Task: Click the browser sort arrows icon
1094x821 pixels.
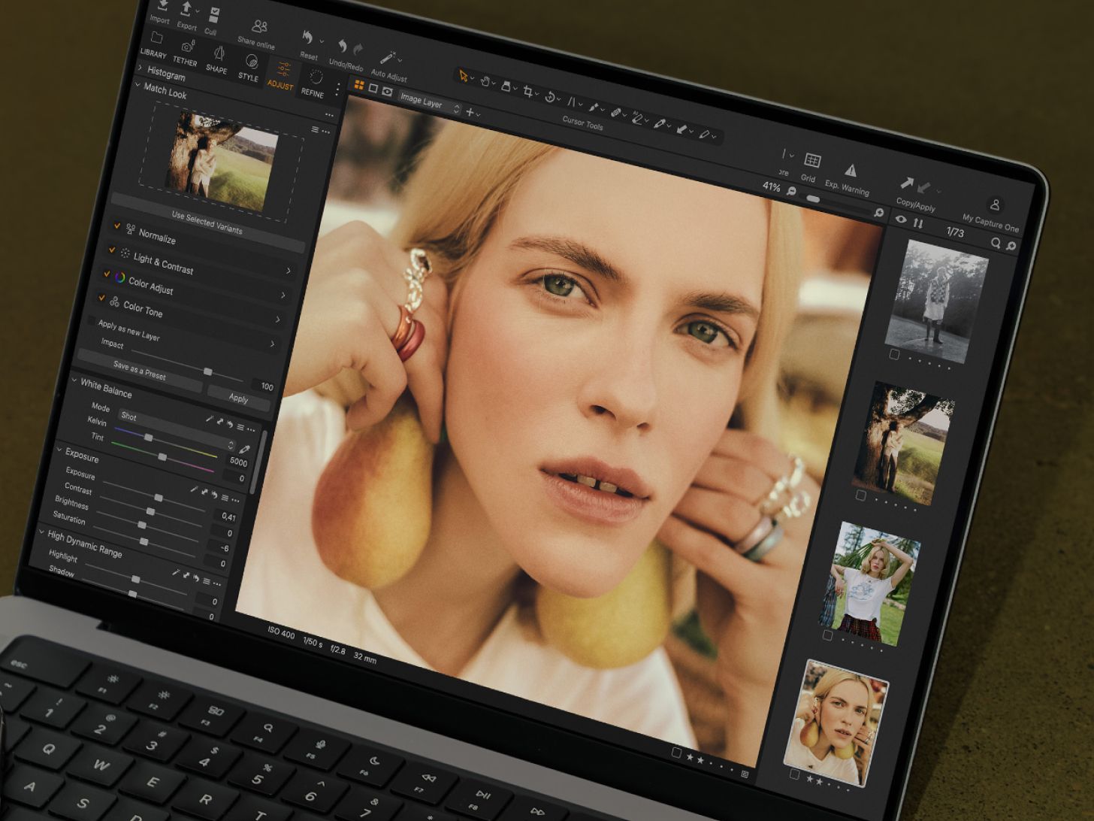Action: pos(918,223)
